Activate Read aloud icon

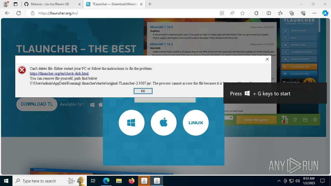pyautogui.click(x=232, y=13)
